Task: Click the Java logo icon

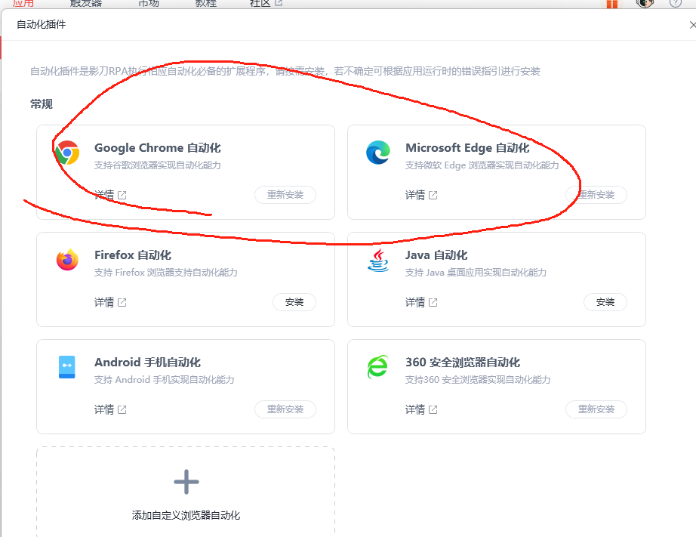Action: point(378,261)
